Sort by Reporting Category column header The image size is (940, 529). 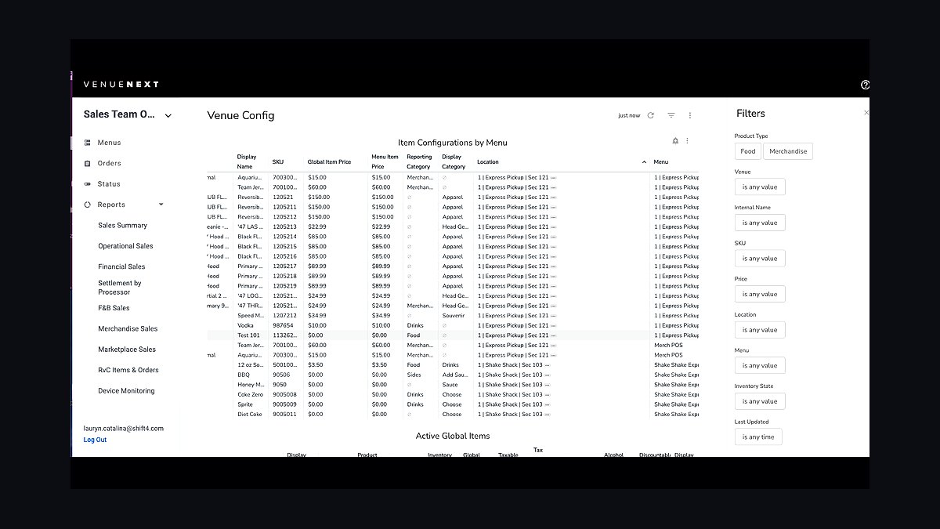[x=419, y=161]
